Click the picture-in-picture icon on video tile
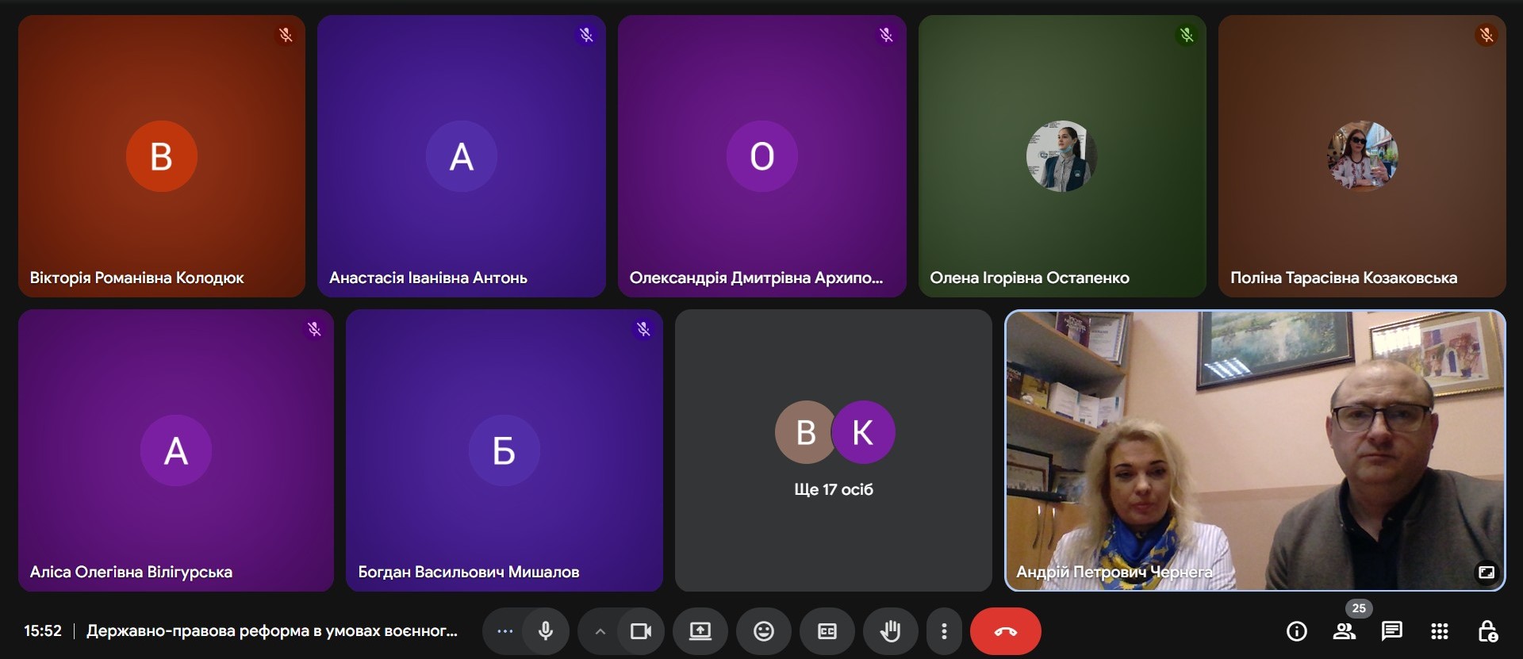 pyautogui.click(x=1486, y=572)
